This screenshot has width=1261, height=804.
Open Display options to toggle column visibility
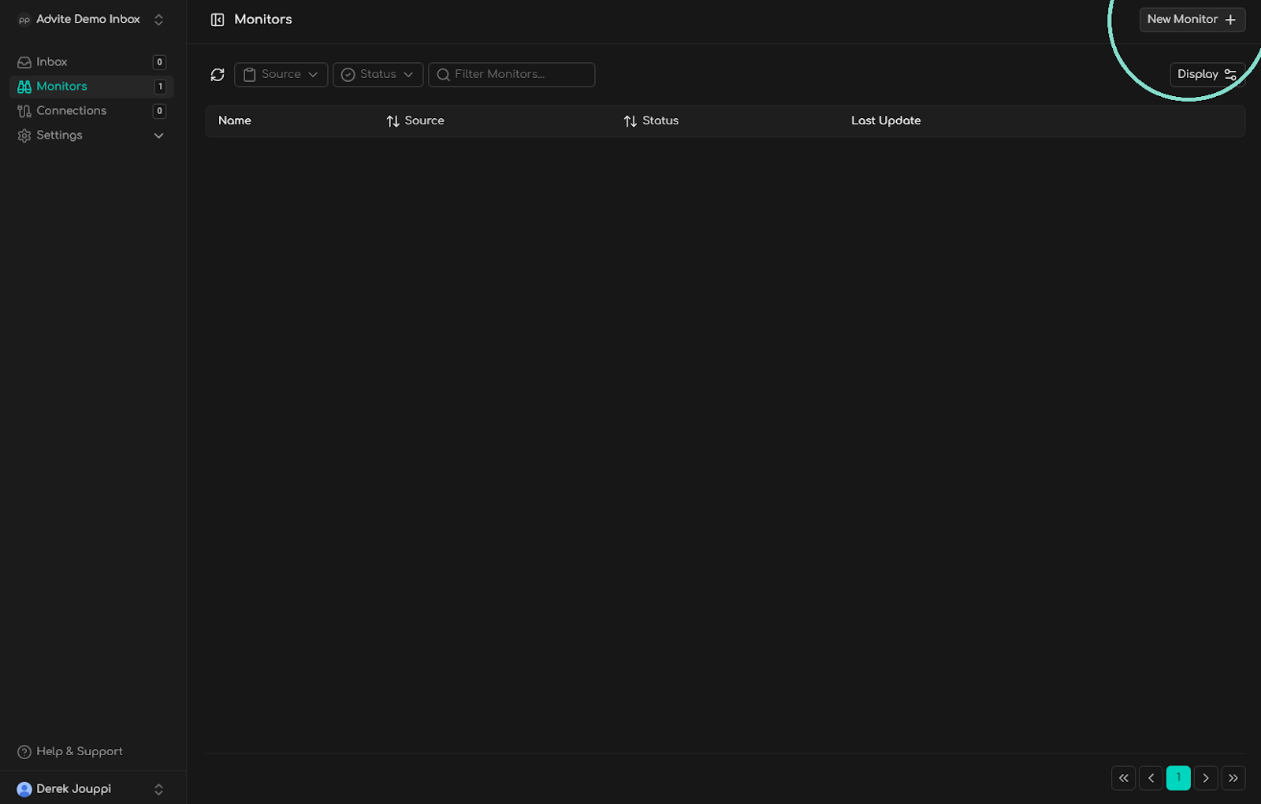1206,74
